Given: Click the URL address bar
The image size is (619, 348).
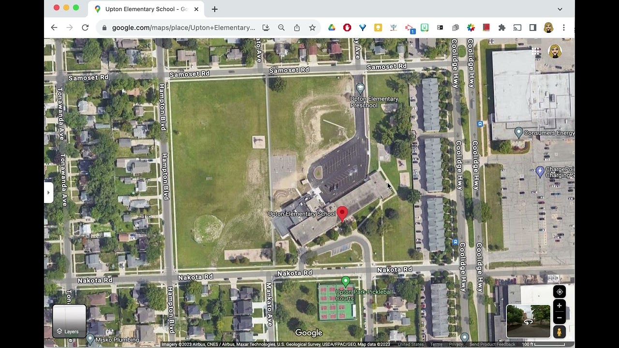Looking at the screenshot, I should click(184, 28).
